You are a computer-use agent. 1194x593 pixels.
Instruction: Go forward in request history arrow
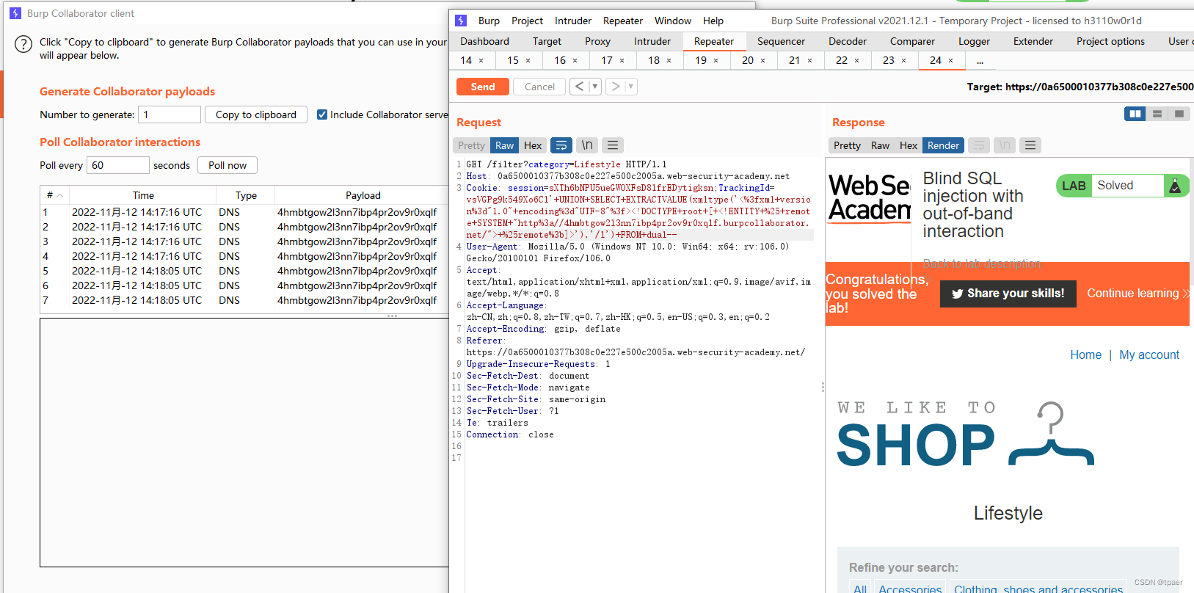tap(616, 87)
